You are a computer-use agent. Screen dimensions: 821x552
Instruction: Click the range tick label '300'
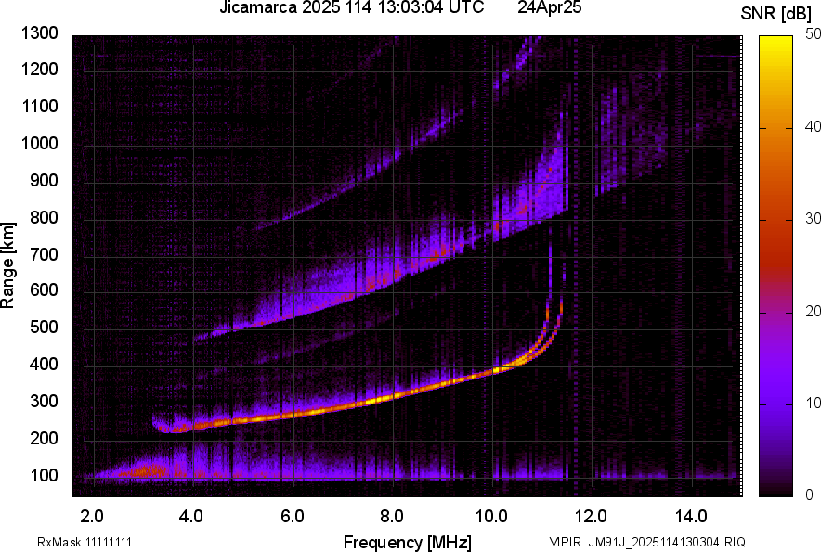click(44, 402)
